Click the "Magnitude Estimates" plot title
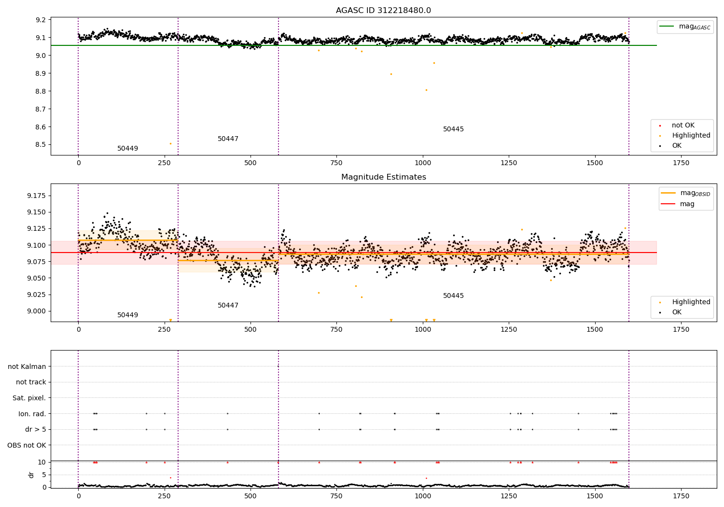724x507 pixels. coord(383,177)
